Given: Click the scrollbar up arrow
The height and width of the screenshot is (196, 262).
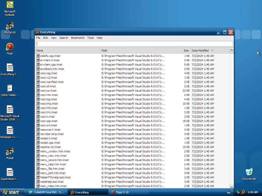Looking at the screenshot, I should (232, 50).
